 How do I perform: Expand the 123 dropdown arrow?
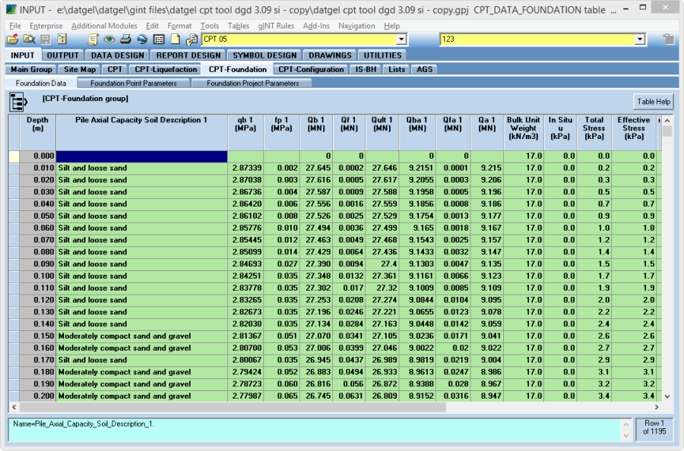640,39
